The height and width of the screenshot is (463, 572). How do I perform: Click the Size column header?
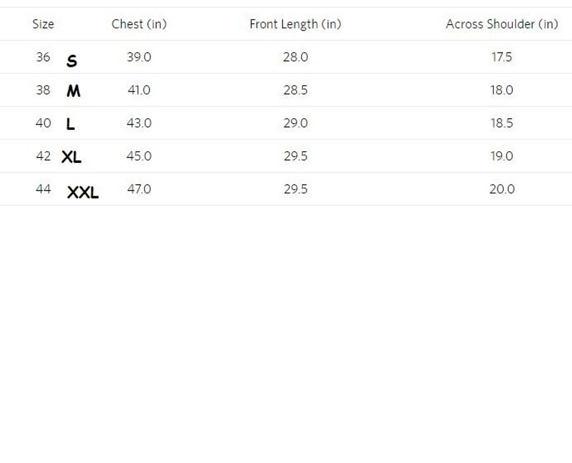[x=43, y=24]
